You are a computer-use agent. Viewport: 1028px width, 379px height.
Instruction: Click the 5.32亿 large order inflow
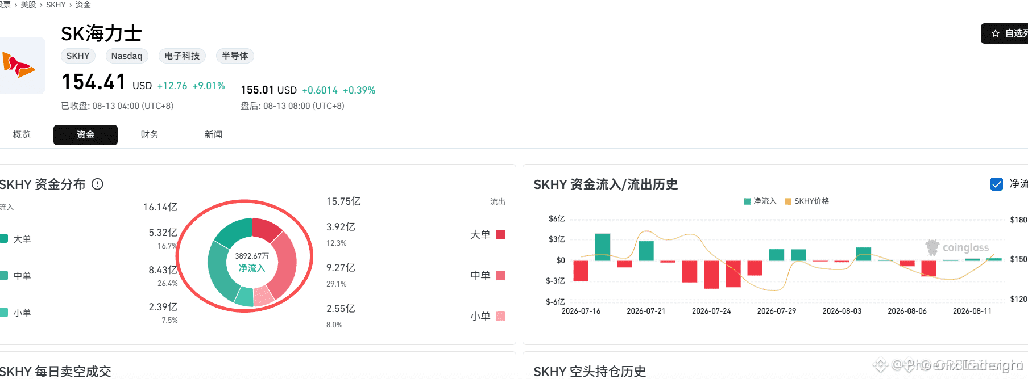click(x=163, y=233)
